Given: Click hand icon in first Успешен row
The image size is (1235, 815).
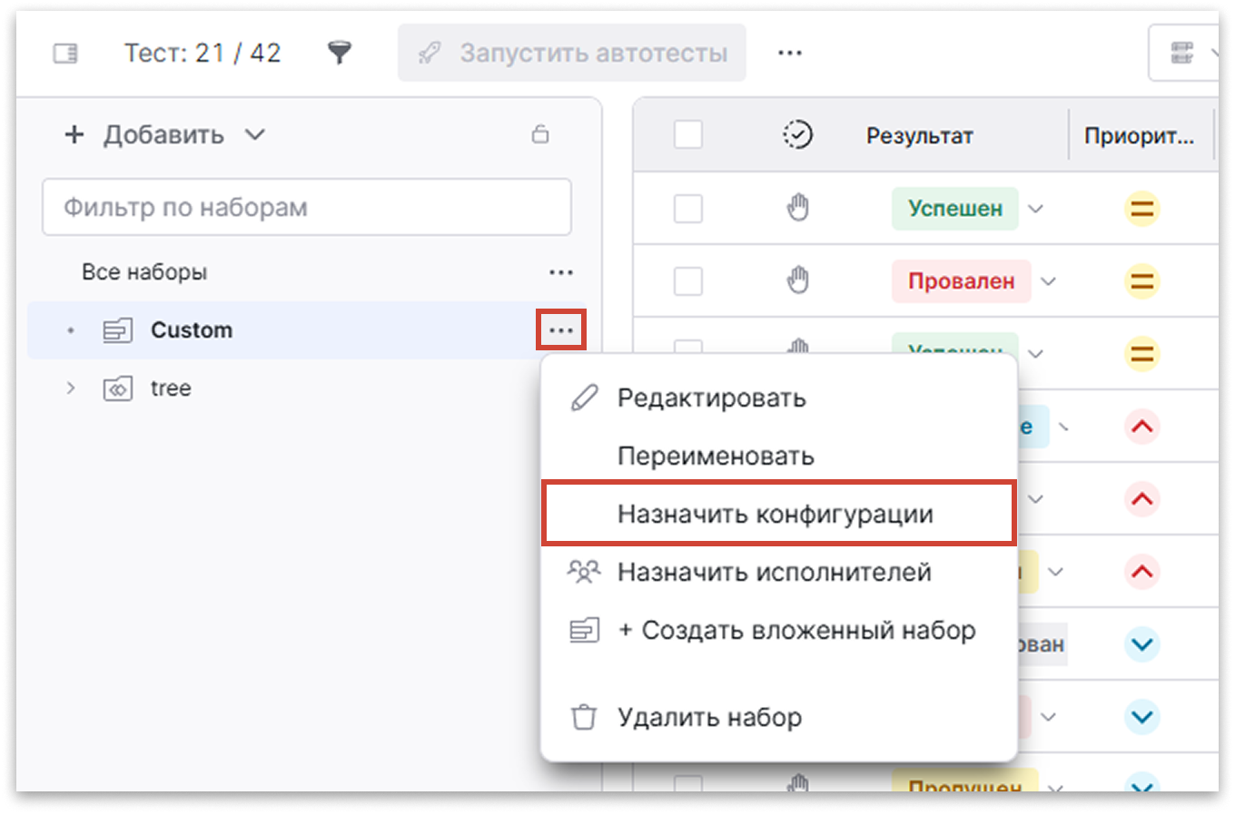Looking at the screenshot, I should (x=797, y=208).
